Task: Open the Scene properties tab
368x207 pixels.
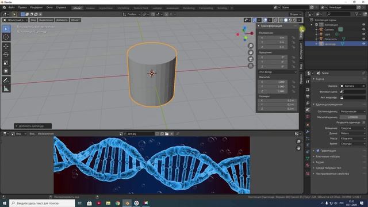Action: pyautogui.click(x=308, y=110)
